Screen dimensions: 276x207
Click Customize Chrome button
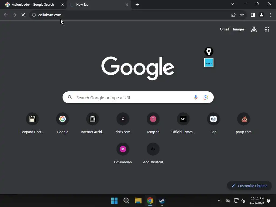pos(249,186)
